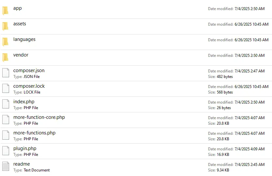Click the assets folder name

(x=19, y=24)
